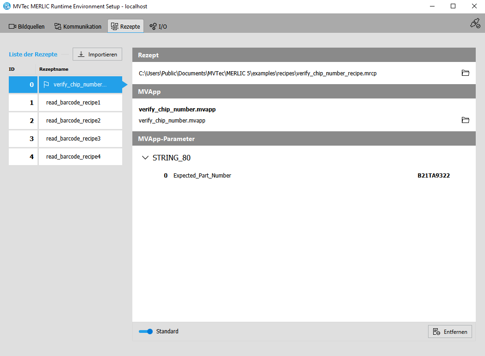Open folder browser for verify_chip_number.mvapp
Screen dimensions: 485x356
465,120
